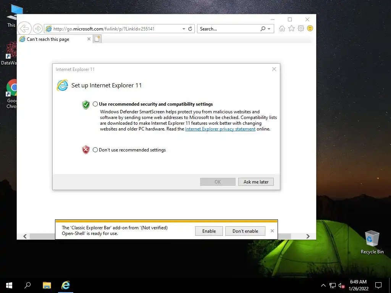This screenshot has width=391, height=293.
Task: Select the Recycle Bin desktop icon
Action: [x=372, y=242]
